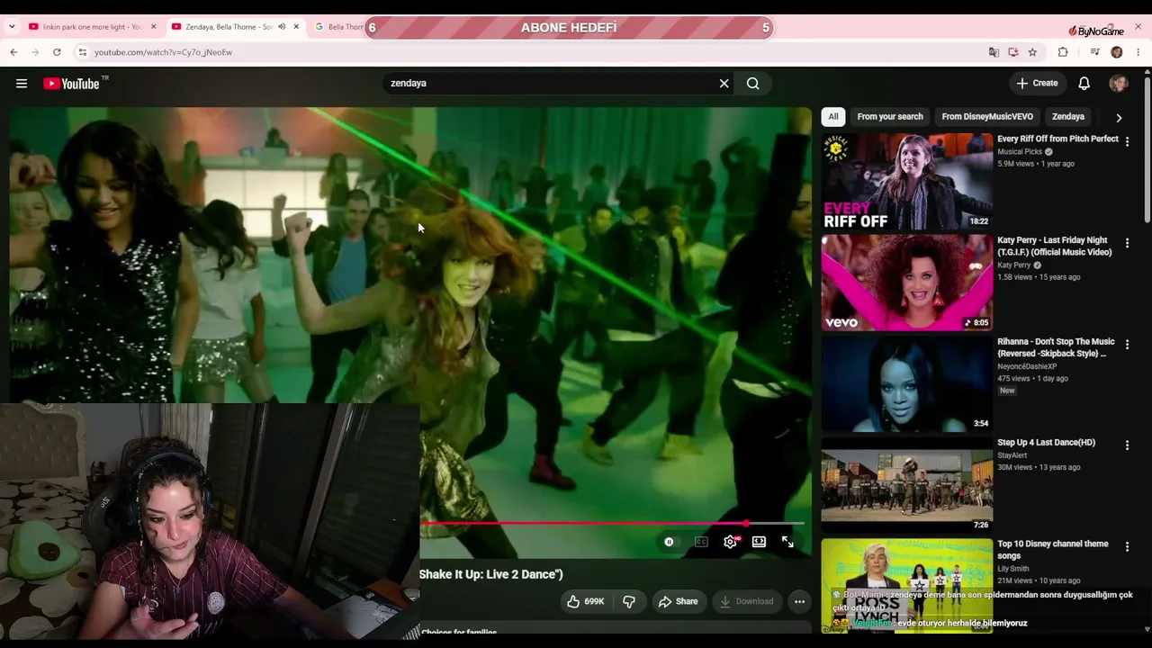Screen dimensions: 1152x648
Task: Visit the NeyoncéDashieXP channel
Action: (x=1027, y=367)
